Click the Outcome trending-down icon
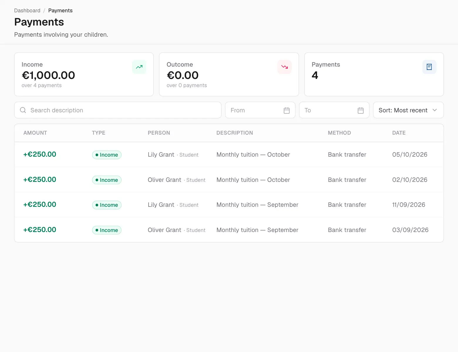The image size is (458, 352). point(284,67)
